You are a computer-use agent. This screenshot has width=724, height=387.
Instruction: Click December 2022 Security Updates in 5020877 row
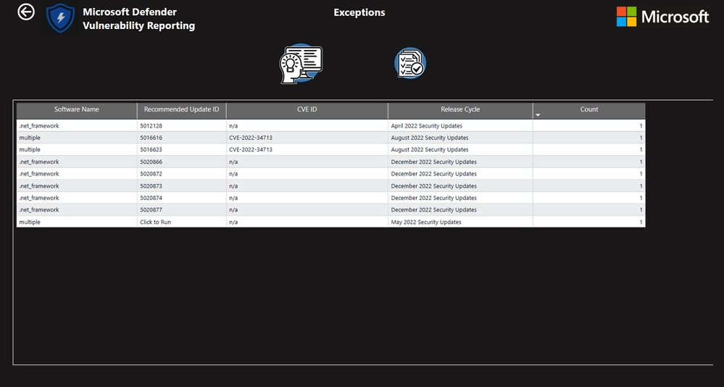pos(460,209)
